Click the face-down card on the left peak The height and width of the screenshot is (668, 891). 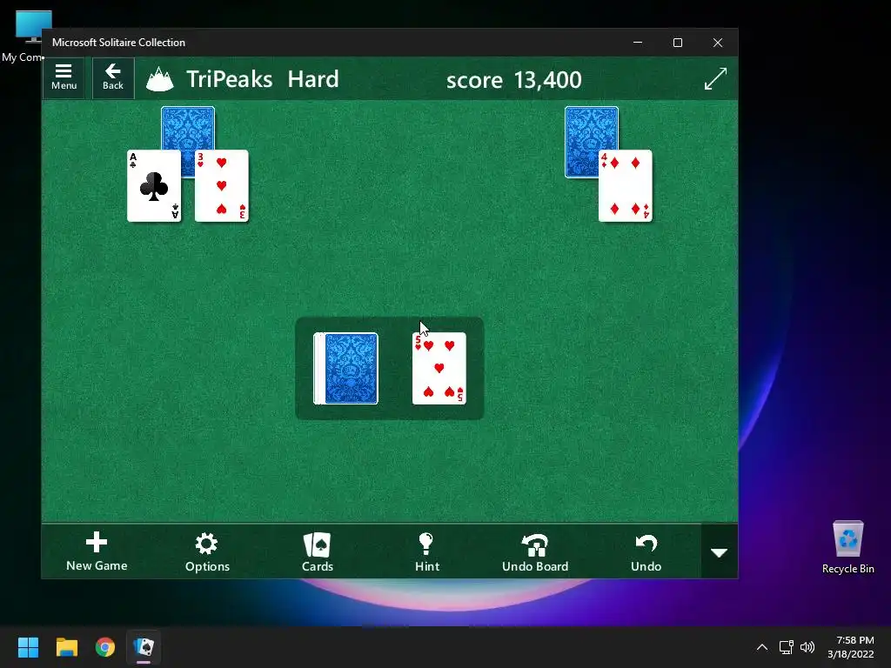(188, 128)
